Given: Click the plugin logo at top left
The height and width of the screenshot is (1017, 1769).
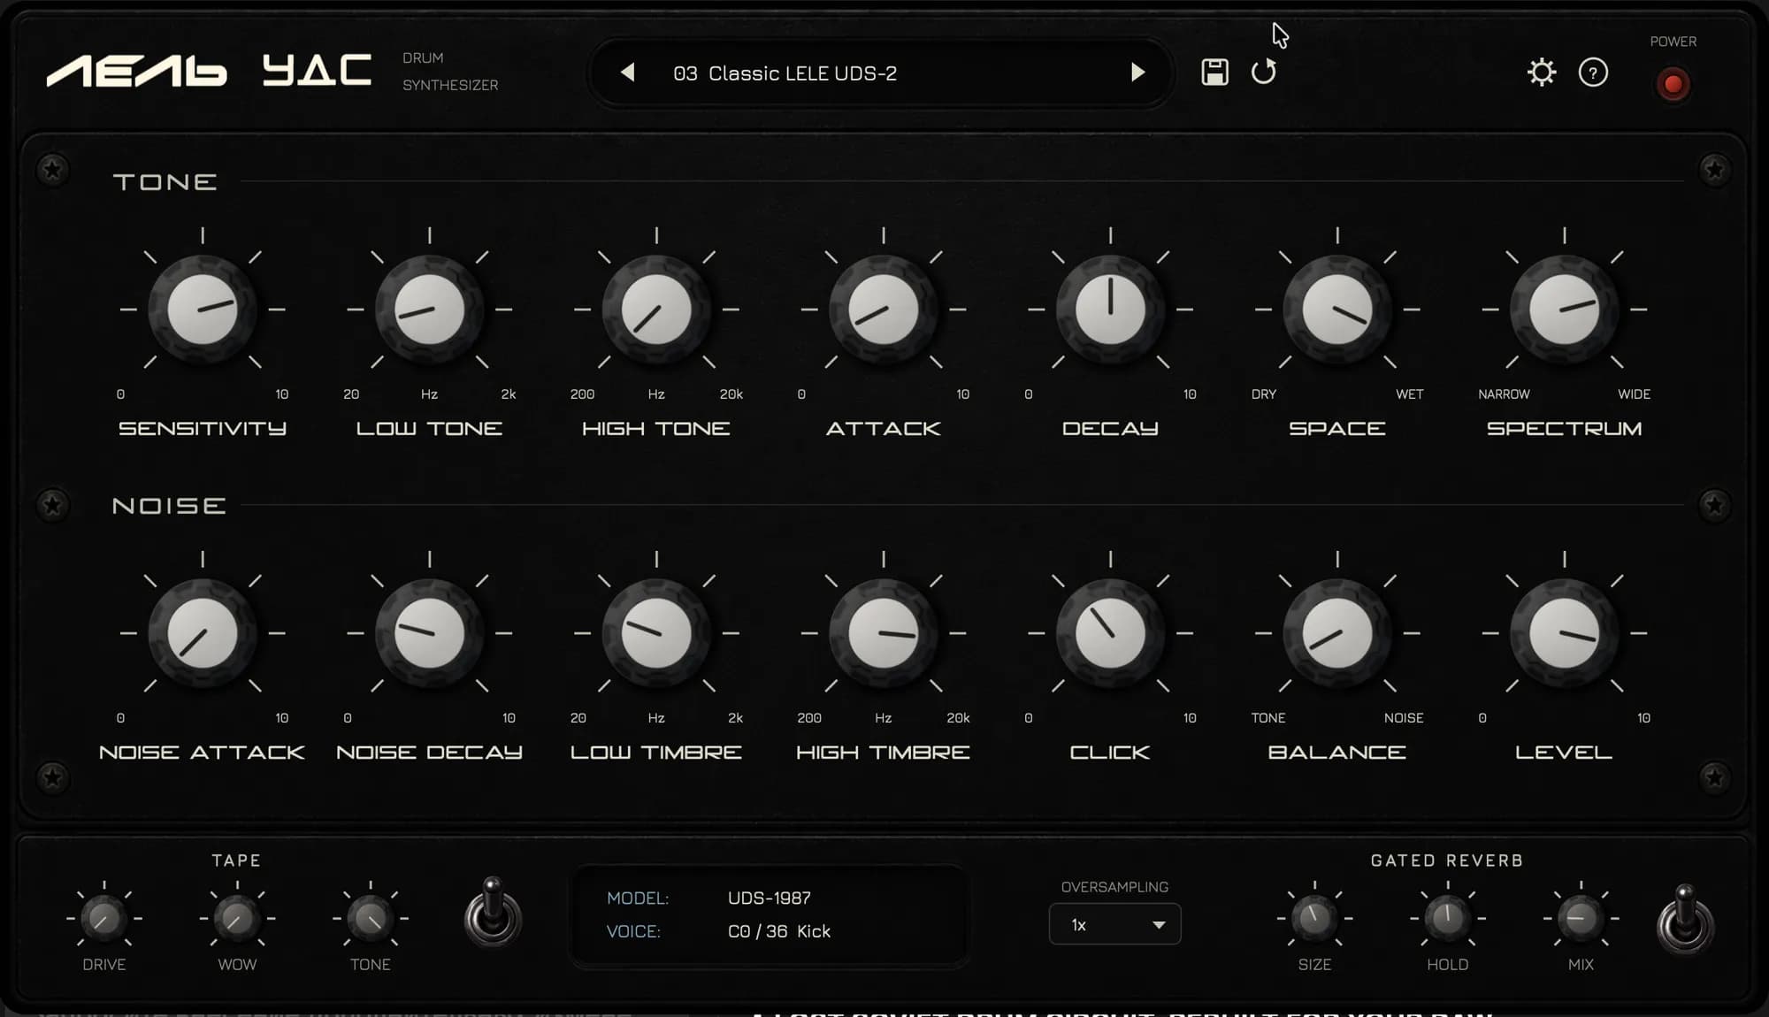Looking at the screenshot, I should (x=209, y=71).
